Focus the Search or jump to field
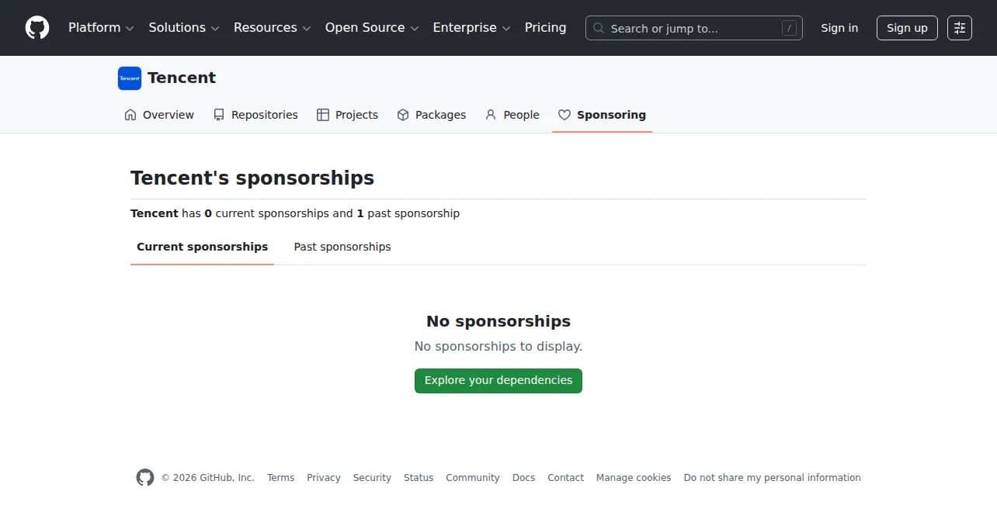Viewport: 997px width, 519px height. 694,28
